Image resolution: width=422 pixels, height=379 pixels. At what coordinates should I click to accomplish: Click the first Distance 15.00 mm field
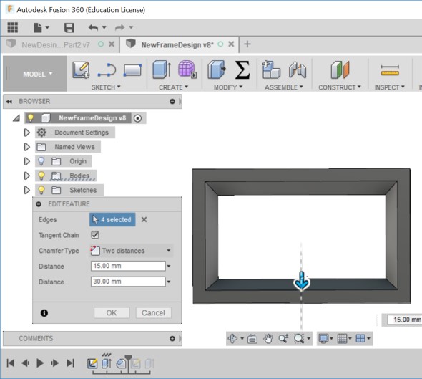[128, 266]
